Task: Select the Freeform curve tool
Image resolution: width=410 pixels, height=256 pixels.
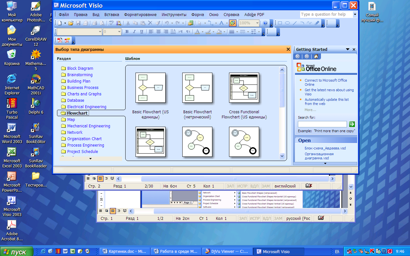Action: pos(309,23)
